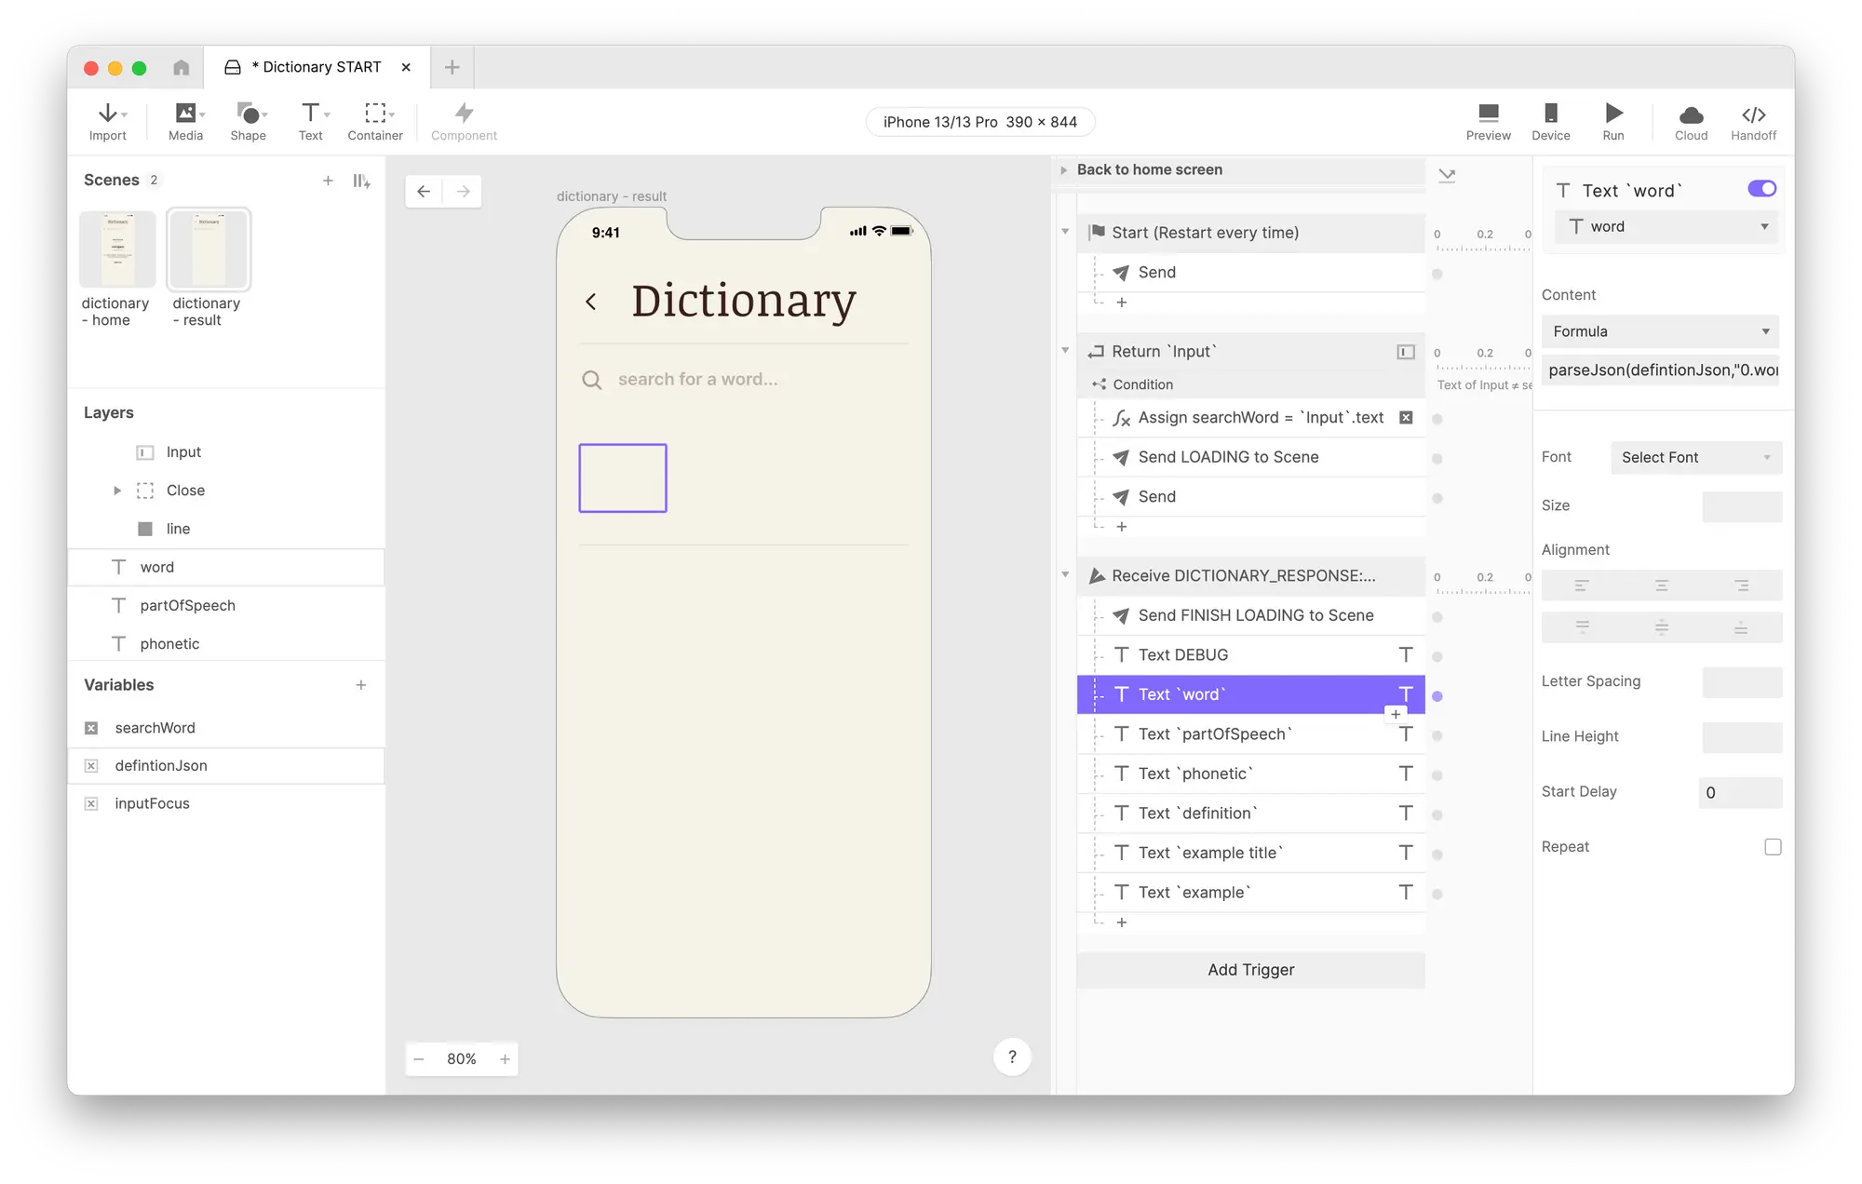The image size is (1862, 1184).
Task: Click the Add Trigger button
Action: pos(1250,970)
